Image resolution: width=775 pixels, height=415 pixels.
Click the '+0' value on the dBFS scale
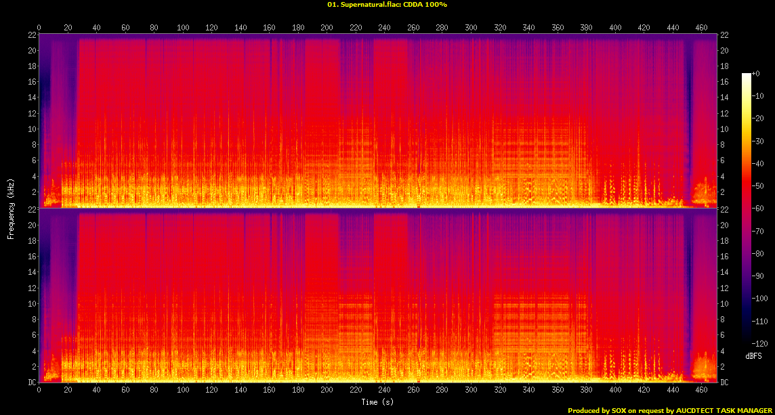(x=757, y=73)
